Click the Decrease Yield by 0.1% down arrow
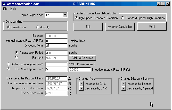Image resolution: width=172 pixels, height=110 pixels. pos(81,88)
